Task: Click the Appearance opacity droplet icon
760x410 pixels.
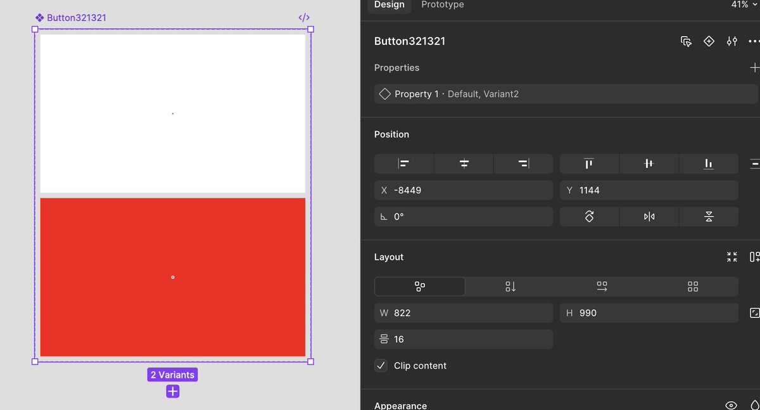Action: pyautogui.click(x=754, y=406)
